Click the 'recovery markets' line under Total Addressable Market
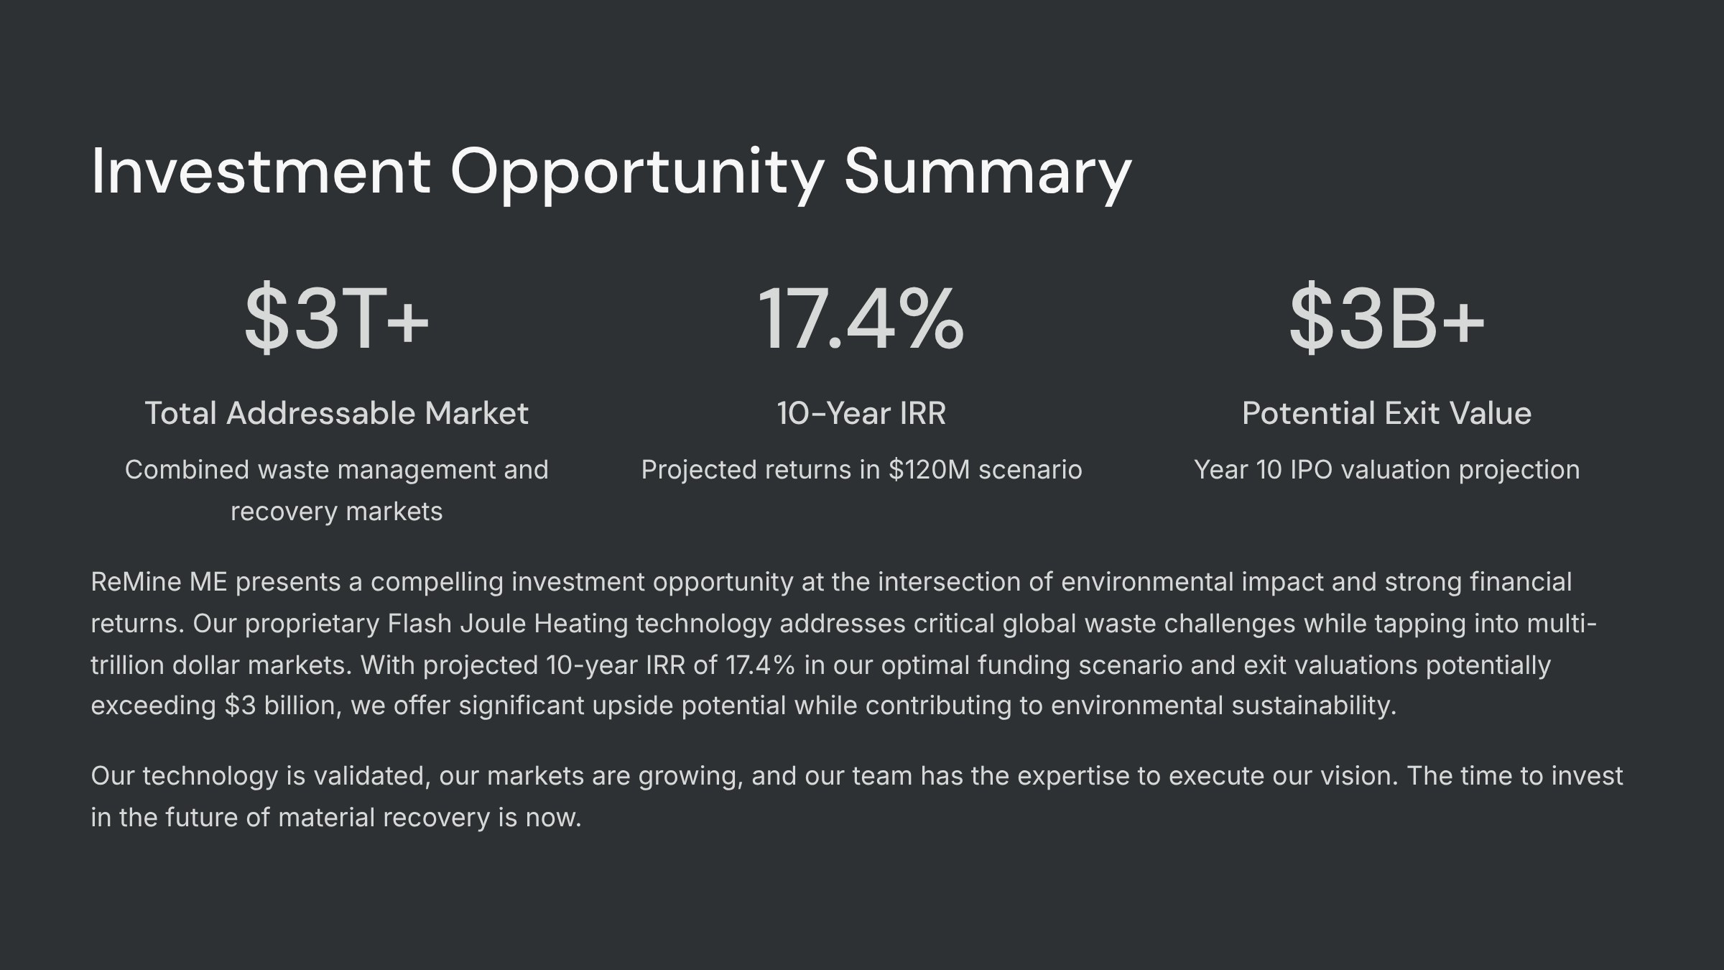 pyautogui.click(x=337, y=512)
